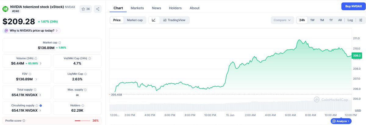The width and height of the screenshot is (366, 125).
Task: Click the $136.89M market cap value
Action: pos(46,48)
